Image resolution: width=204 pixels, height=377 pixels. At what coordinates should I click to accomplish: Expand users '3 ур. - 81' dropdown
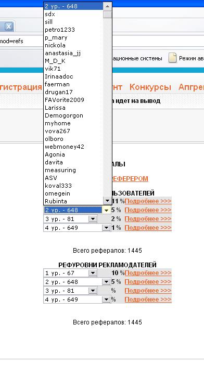(x=93, y=219)
